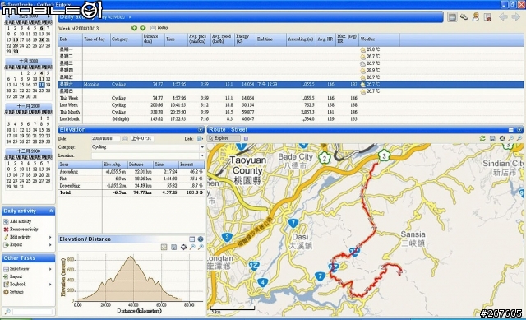Go forward with the right arrow icon
526x320 pixels.
515,16
